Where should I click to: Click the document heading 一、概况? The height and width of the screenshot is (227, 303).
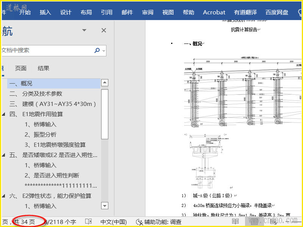click(193, 44)
